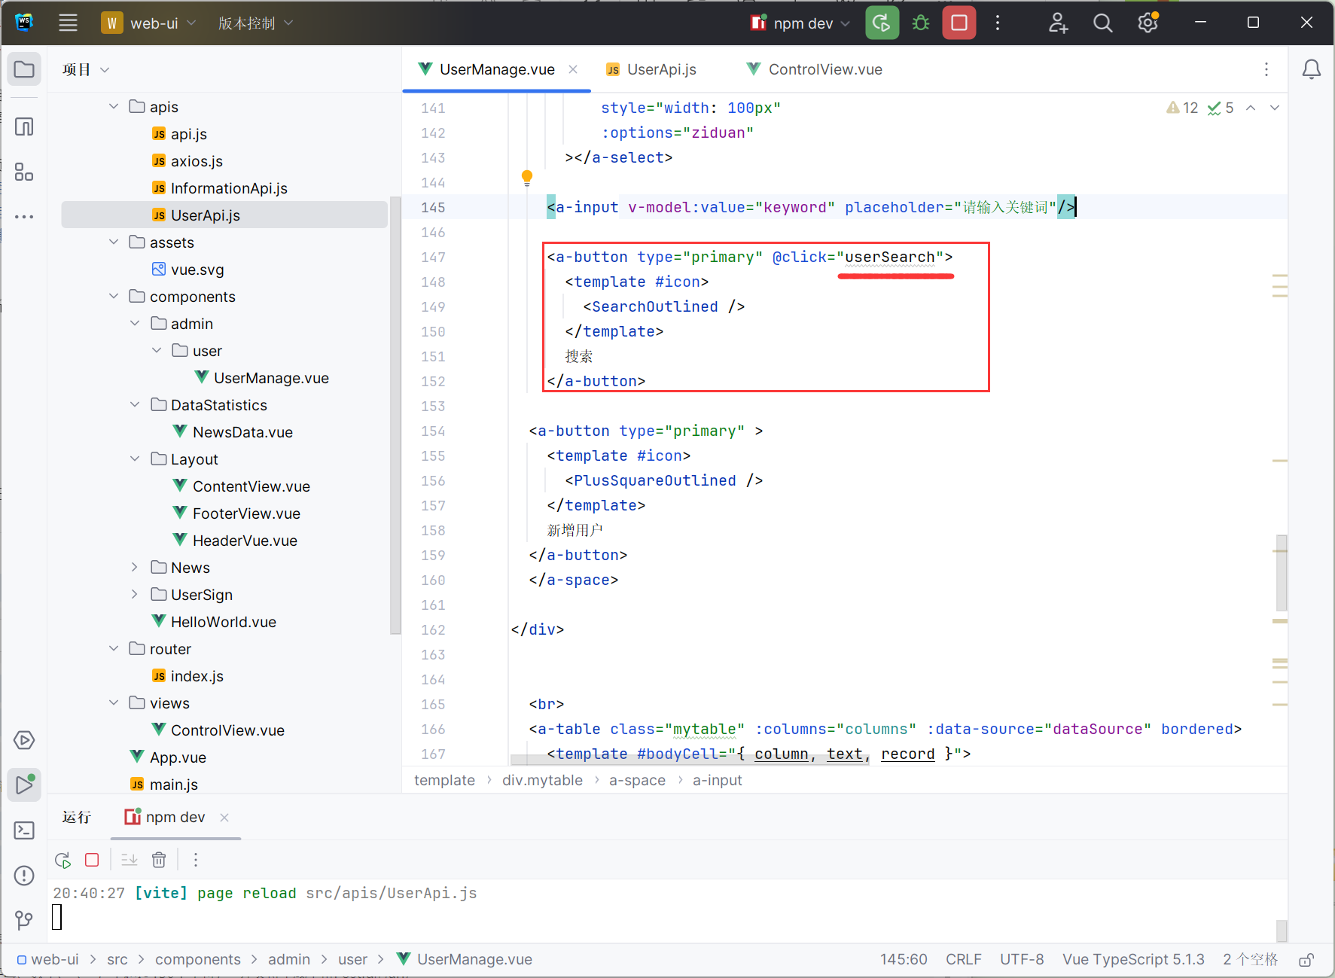1335x978 pixels.
Task: Go to next highlighted problem arrow
Action: pos(1275,108)
